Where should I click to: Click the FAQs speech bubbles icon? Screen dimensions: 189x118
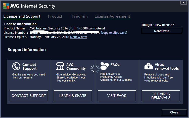click(x=104, y=66)
